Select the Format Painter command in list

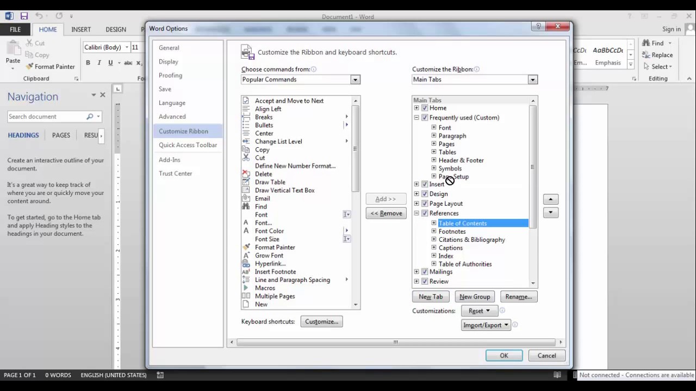click(x=275, y=247)
